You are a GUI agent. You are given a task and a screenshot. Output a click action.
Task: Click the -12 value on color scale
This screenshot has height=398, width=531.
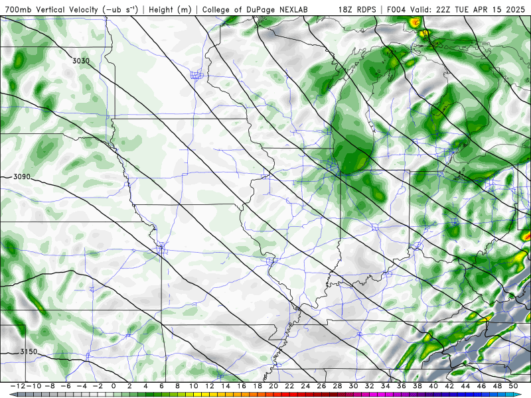point(17,386)
